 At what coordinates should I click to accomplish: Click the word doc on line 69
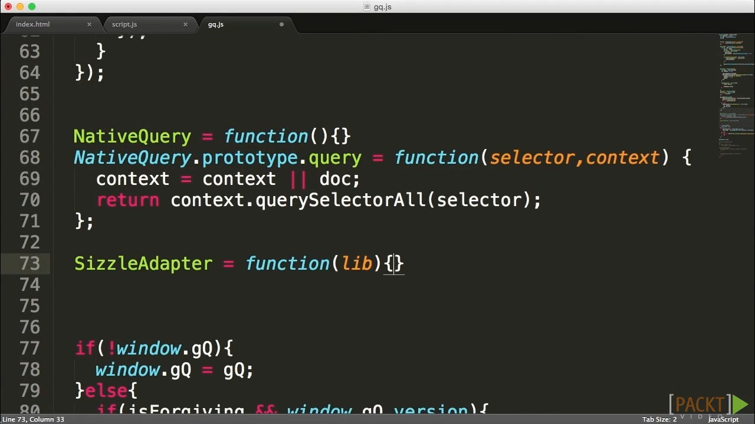(335, 179)
